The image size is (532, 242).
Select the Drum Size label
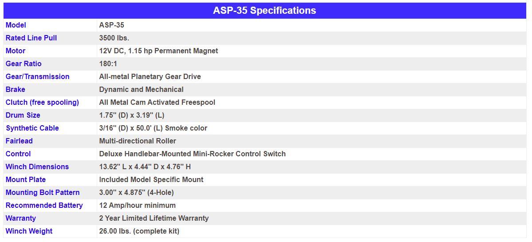tap(23, 115)
